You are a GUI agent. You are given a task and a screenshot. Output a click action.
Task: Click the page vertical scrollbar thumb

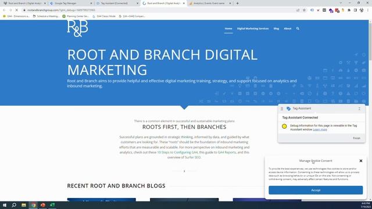pyautogui.click(x=370, y=41)
